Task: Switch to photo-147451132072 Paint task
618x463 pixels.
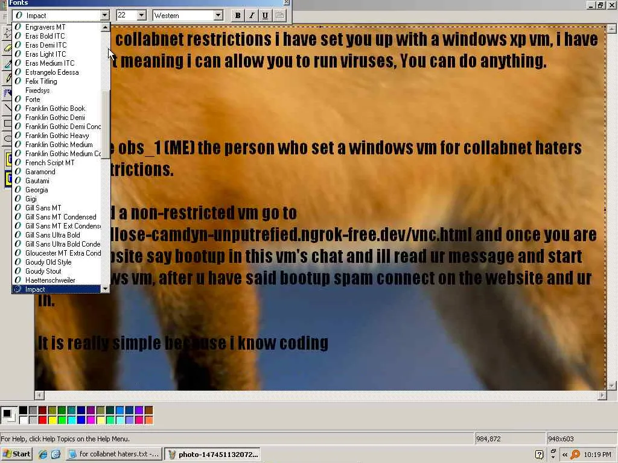Action: pos(212,454)
